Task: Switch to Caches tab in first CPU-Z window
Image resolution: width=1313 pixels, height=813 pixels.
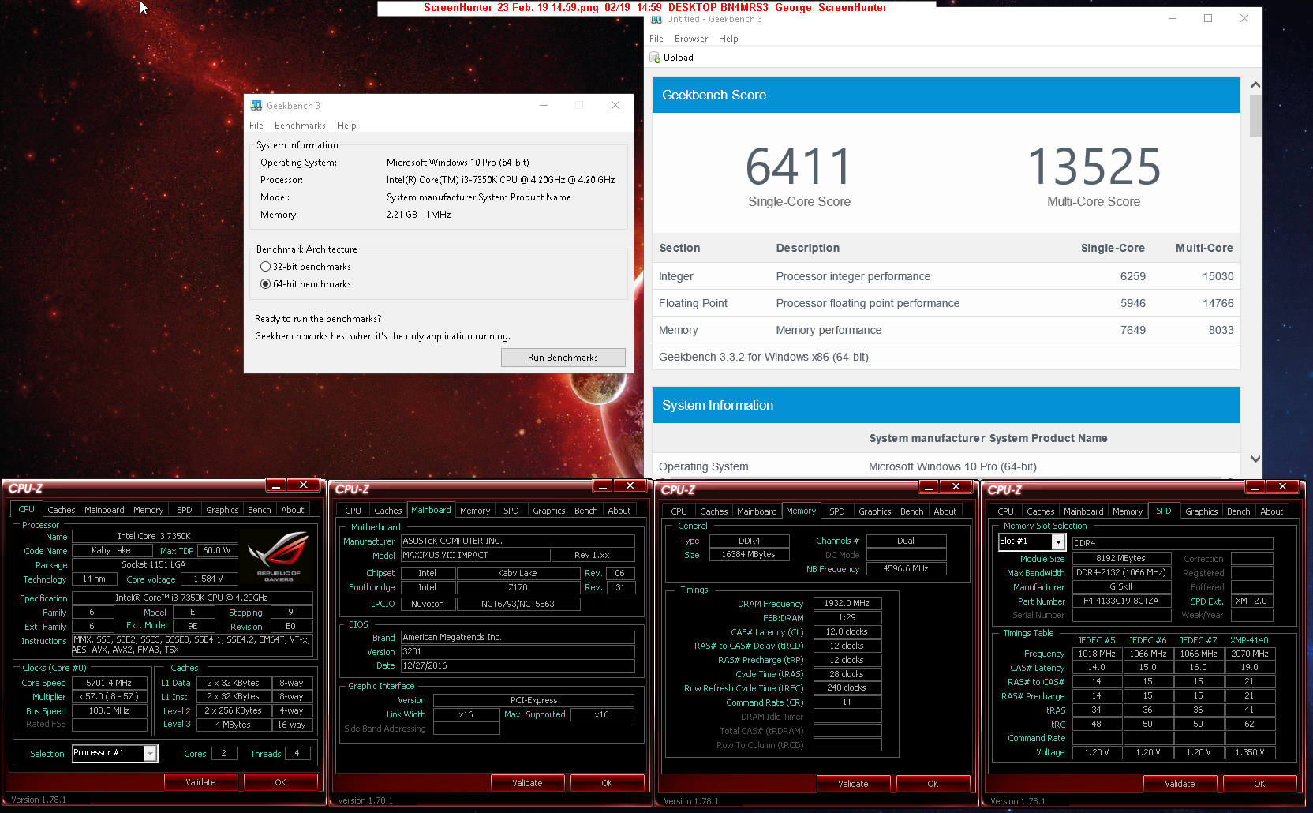Action: [62, 510]
